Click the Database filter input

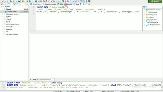tap(6, 4)
